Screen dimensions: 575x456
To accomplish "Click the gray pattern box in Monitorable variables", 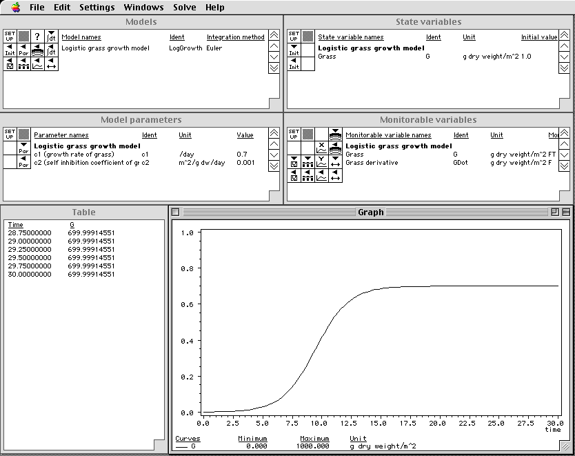I will [307, 135].
